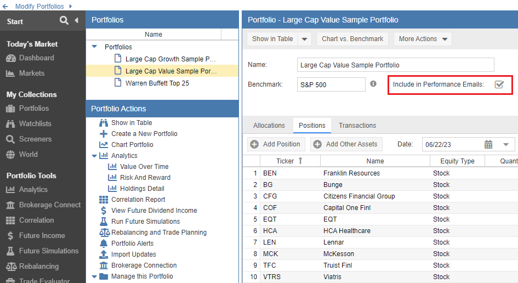Open the search magnifier in Start header
The image size is (518, 283).
64,20
